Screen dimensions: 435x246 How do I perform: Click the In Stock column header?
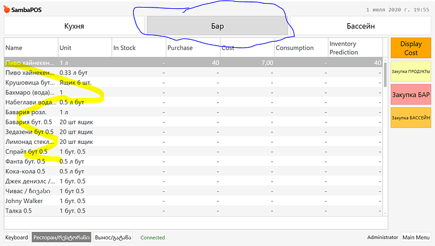pyautogui.click(x=139, y=48)
